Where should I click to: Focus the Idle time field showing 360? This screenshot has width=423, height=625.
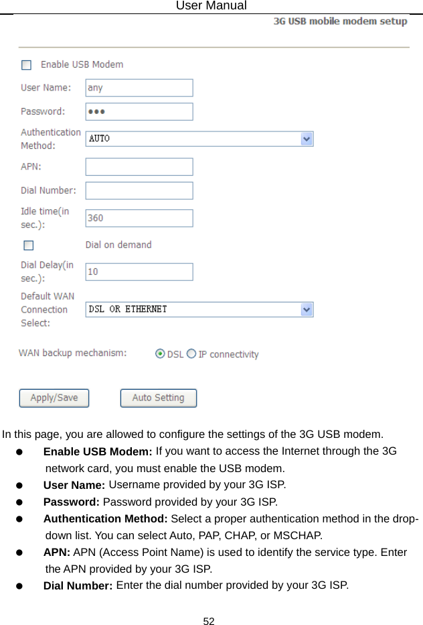(x=139, y=218)
